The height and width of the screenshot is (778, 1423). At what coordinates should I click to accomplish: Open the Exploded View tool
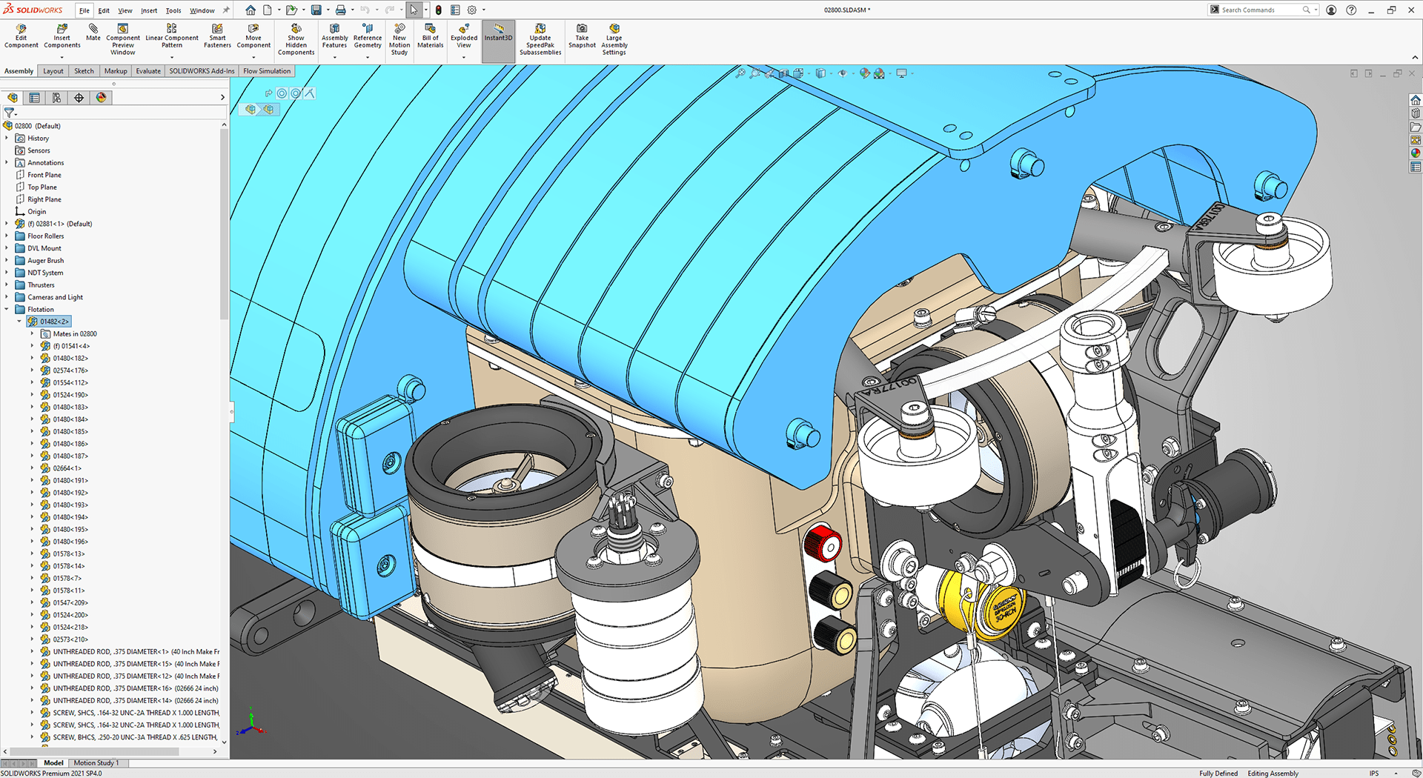(463, 33)
